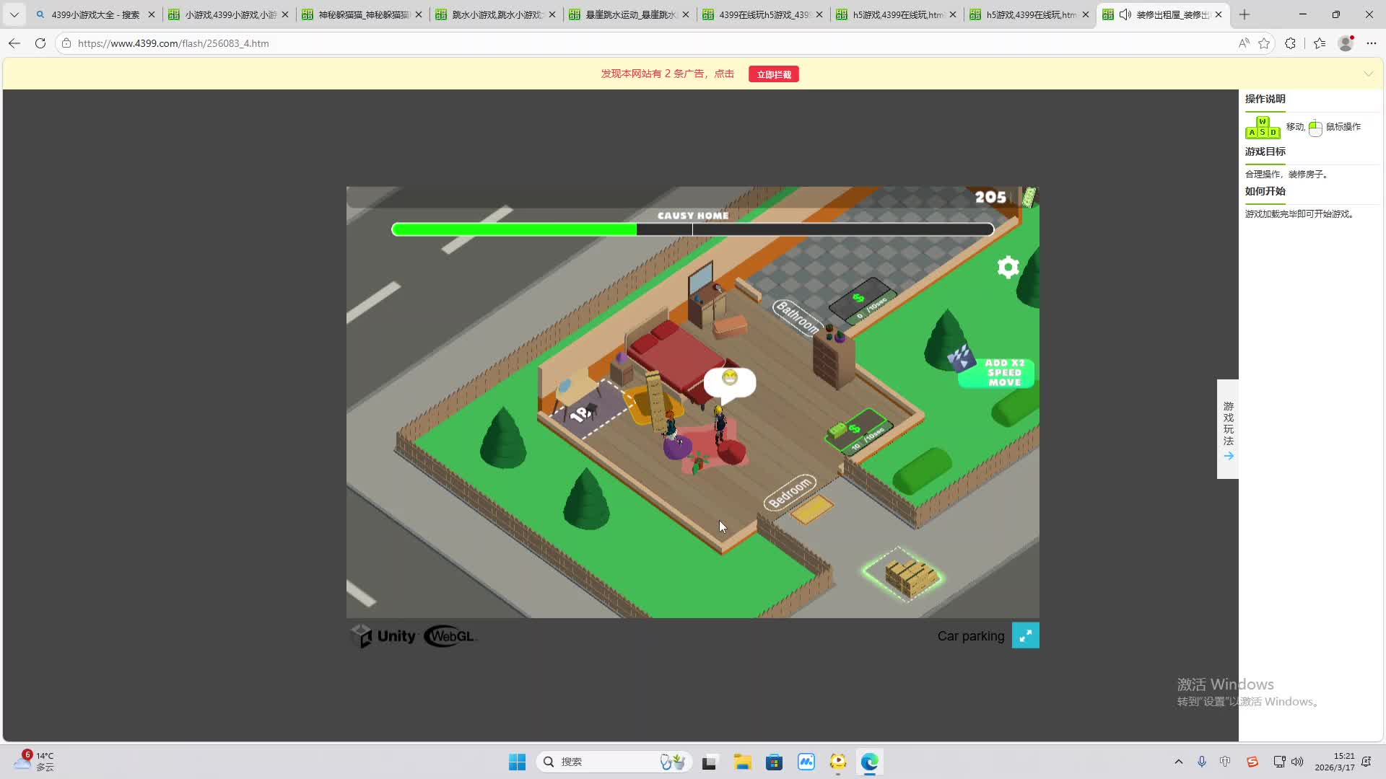Click the 立即拦截 ad block button
The height and width of the screenshot is (779, 1386).
[773, 74]
